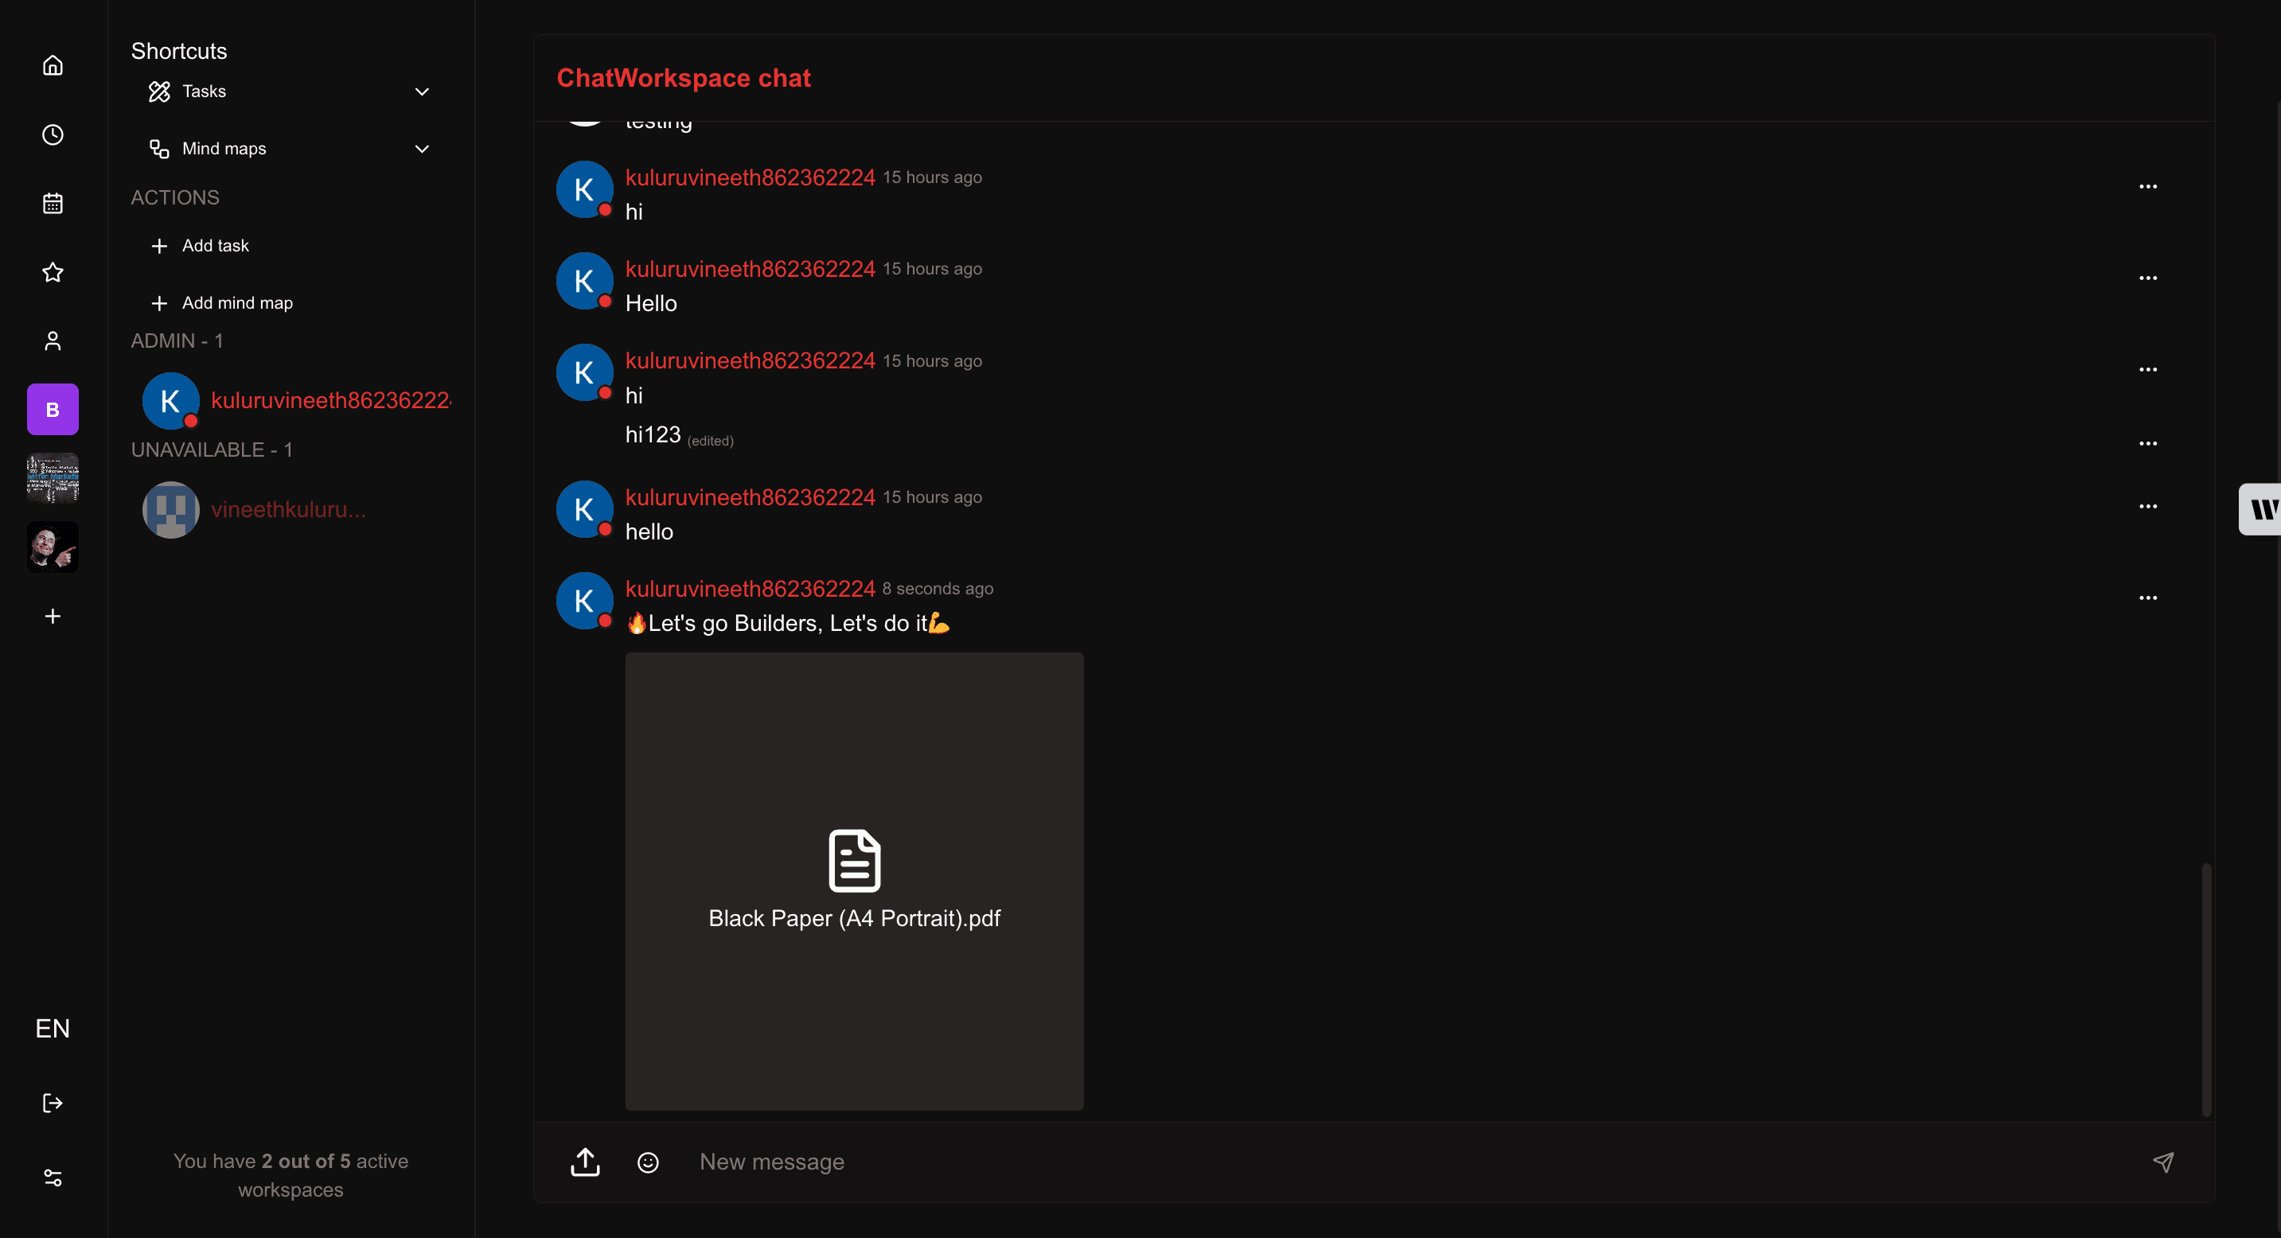Open the emoji picker
This screenshot has width=2281, height=1238.
tap(647, 1162)
